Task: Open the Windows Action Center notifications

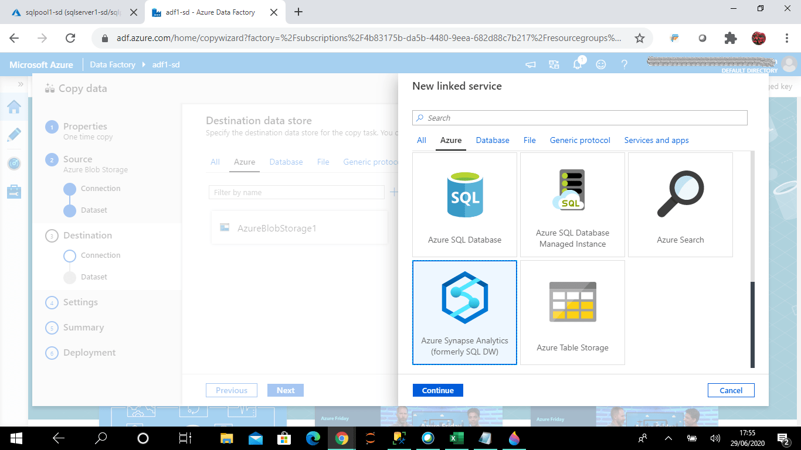Action: 784,438
